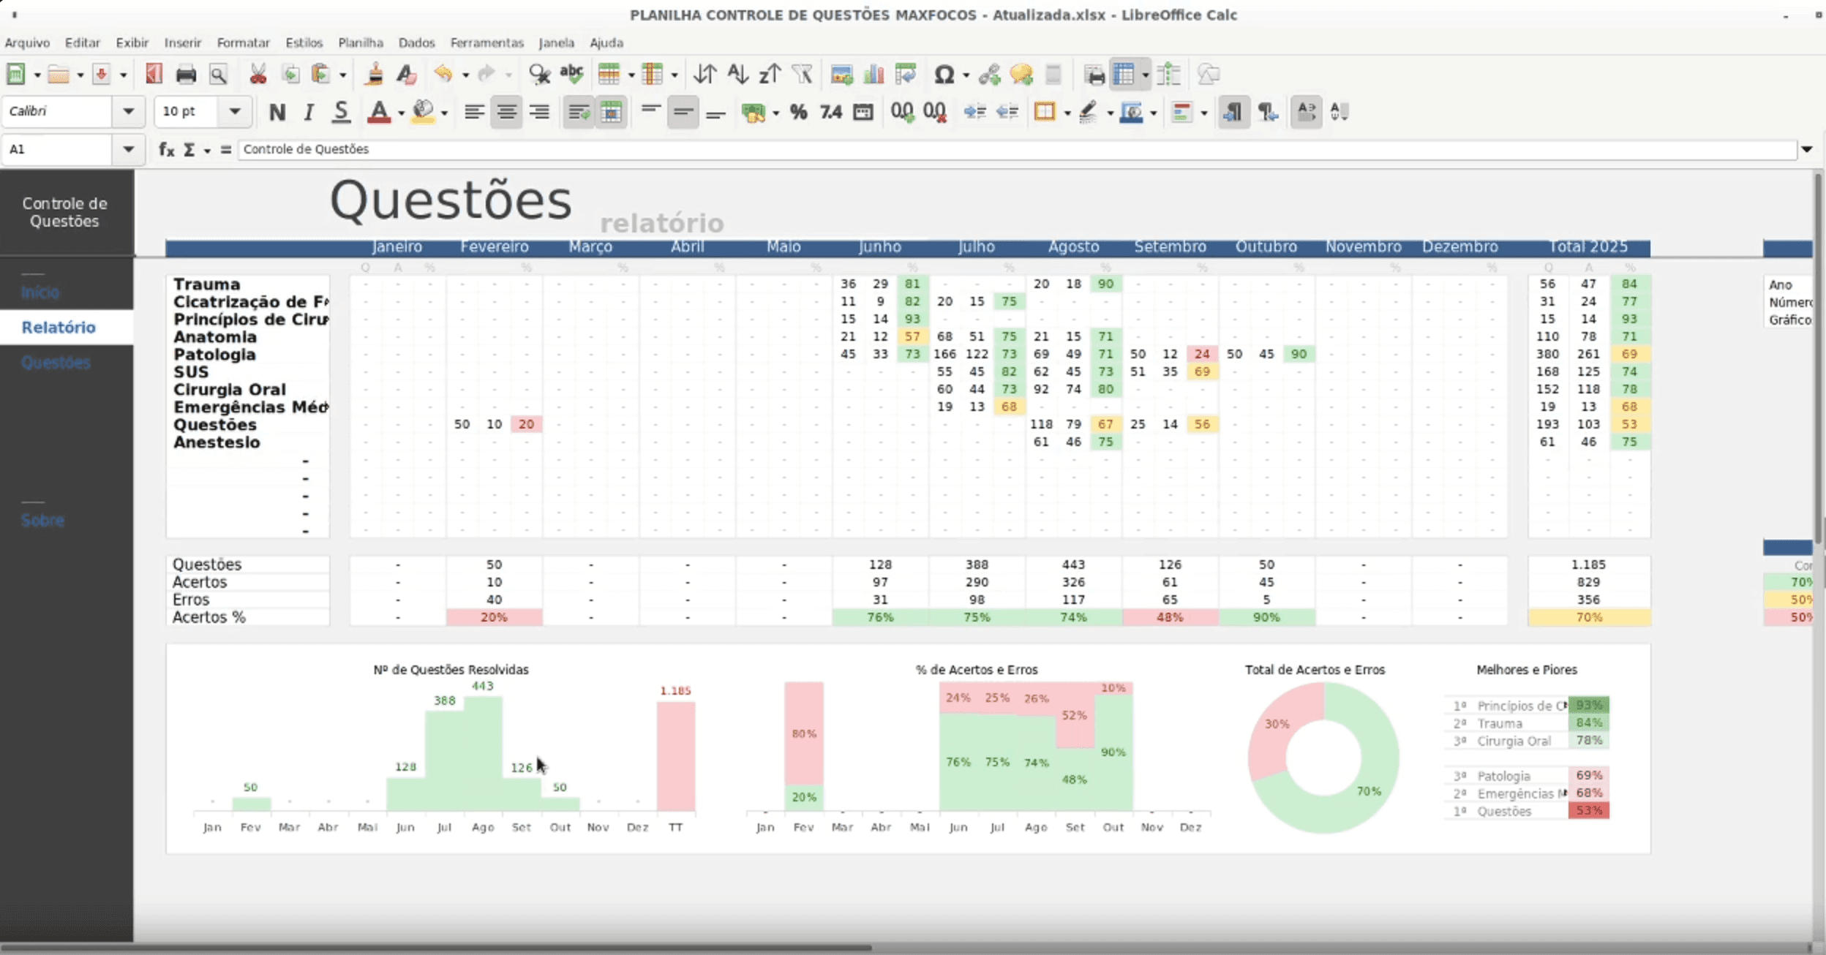Cut selection with the scissors icon
Screen dimensions: 1826x955
click(x=258, y=75)
